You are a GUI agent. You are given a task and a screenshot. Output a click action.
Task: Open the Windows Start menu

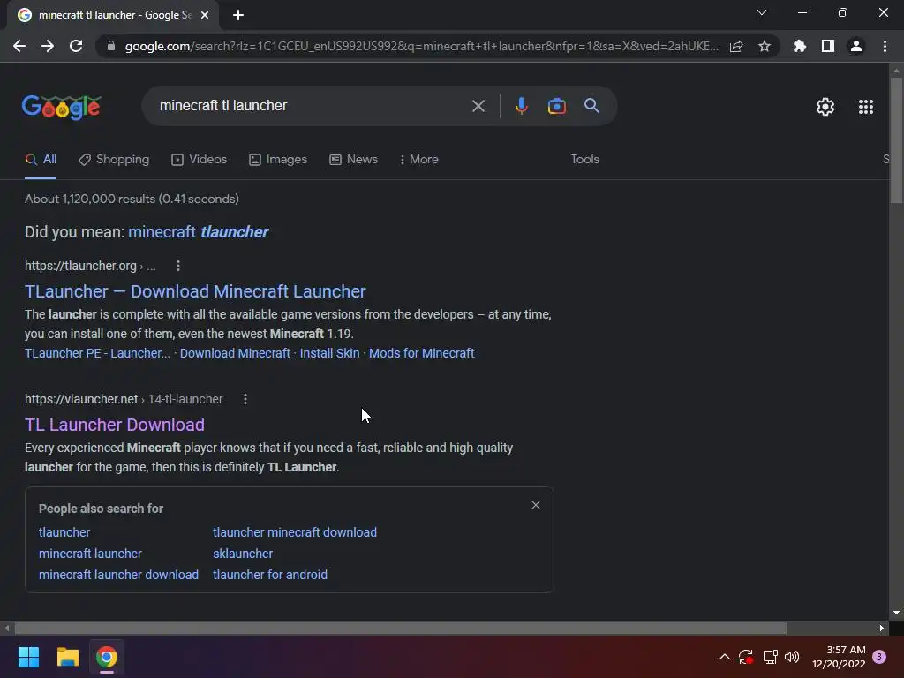pos(28,657)
